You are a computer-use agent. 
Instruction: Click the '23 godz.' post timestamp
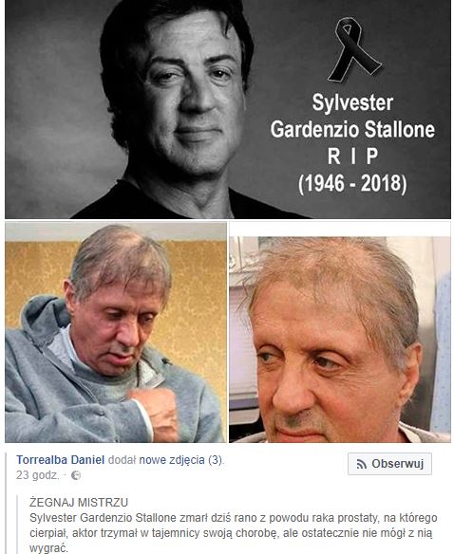coord(37,475)
